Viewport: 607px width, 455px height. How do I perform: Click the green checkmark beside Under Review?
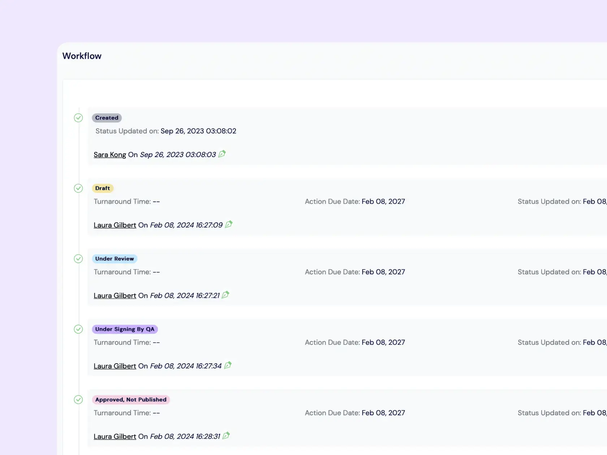[x=78, y=259]
